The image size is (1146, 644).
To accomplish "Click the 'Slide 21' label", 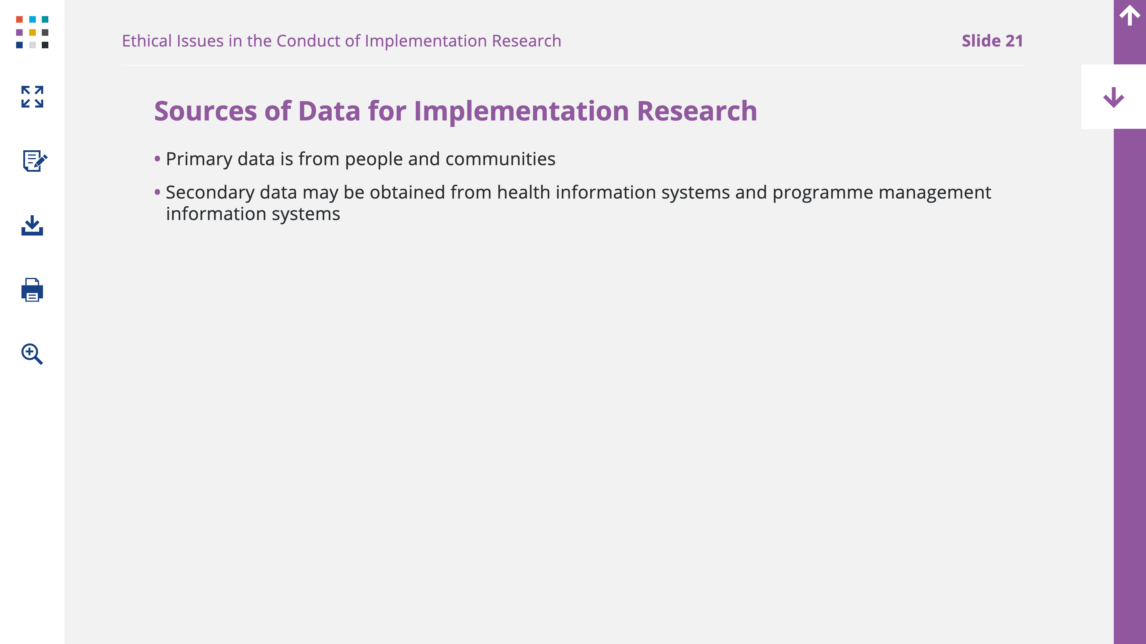I will (x=992, y=41).
